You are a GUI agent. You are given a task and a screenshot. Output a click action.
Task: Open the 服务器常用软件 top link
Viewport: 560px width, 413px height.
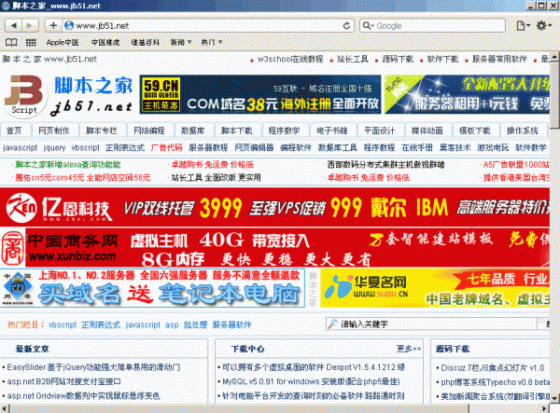(x=499, y=60)
